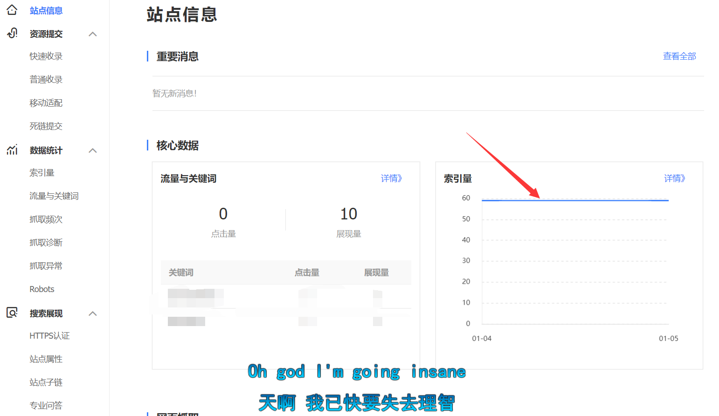Screen dimensions: 719x416
Task: Click 查看全部 link for messages
Action: pyautogui.click(x=679, y=56)
